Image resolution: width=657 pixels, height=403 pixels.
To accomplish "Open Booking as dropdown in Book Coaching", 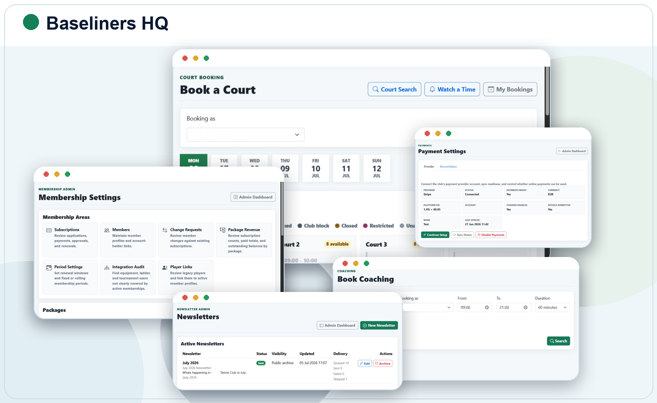I will [427, 308].
